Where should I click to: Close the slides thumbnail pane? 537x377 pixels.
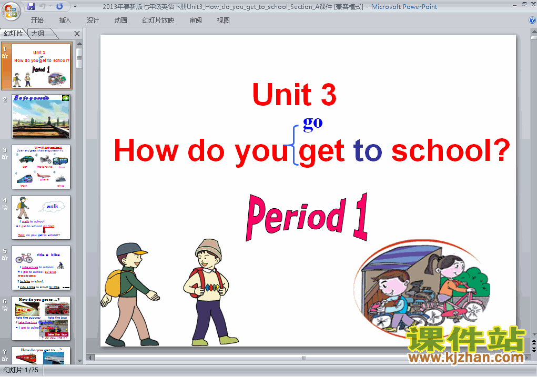pos(77,34)
